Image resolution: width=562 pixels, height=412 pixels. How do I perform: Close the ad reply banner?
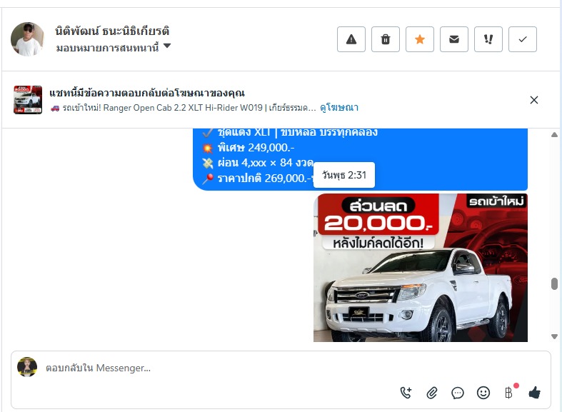(534, 100)
